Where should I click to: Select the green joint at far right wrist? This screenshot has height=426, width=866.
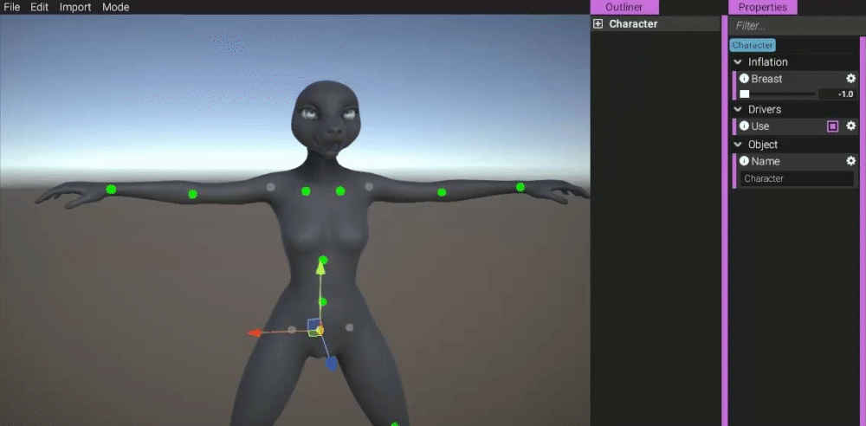[x=520, y=187]
